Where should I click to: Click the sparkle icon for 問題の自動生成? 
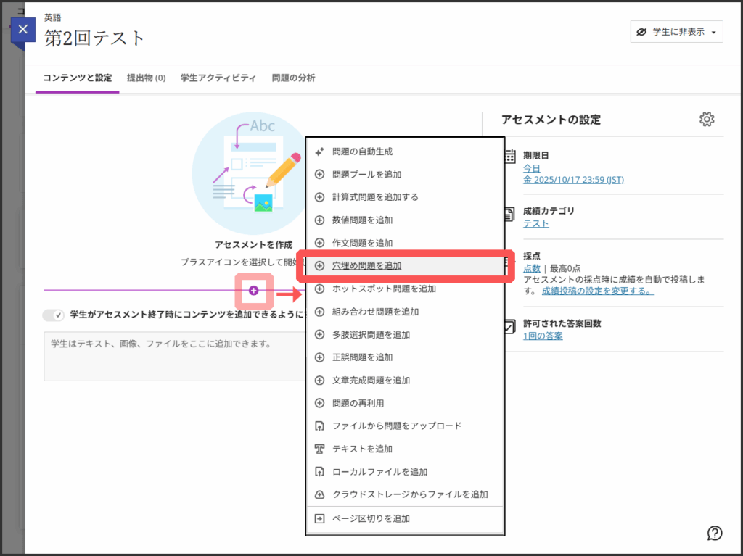[319, 152]
